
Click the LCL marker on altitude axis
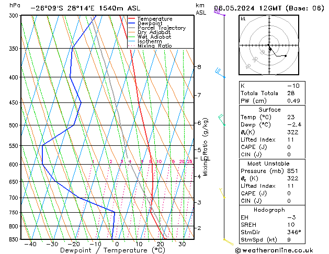[x=205, y=158]
